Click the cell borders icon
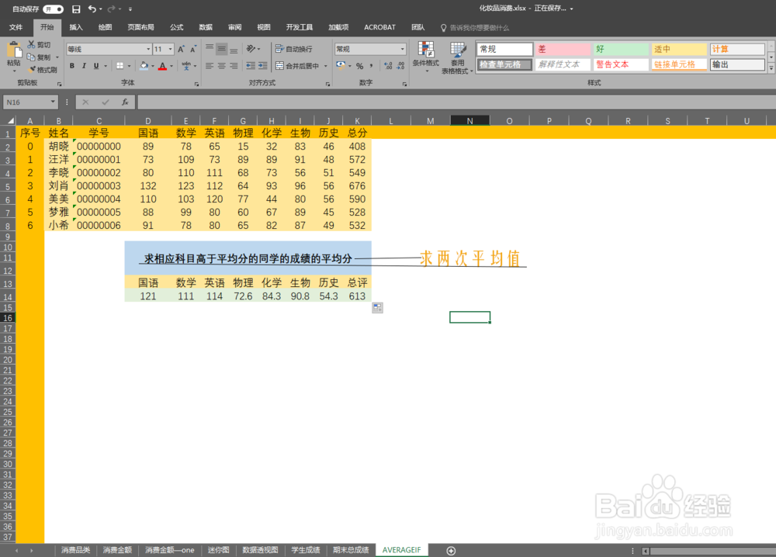This screenshot has width=776, height=557. click(x=120, y=66)
